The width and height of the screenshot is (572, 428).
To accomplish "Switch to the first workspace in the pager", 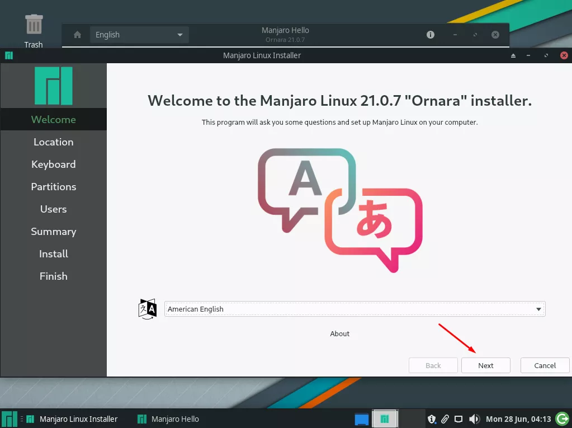I will 385,419.
